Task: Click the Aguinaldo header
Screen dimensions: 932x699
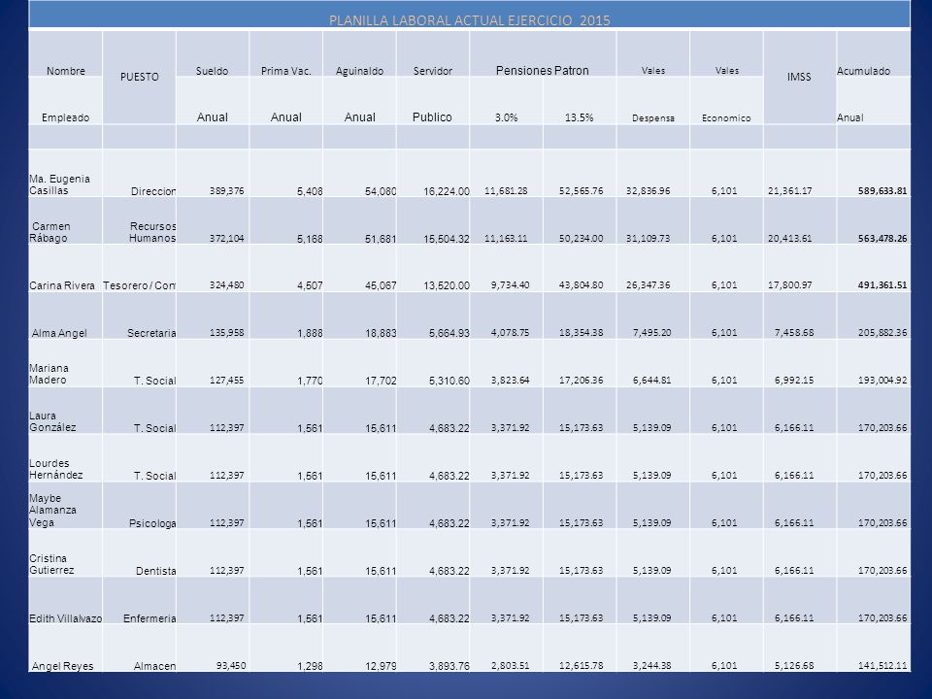Action: click(359, 71)
